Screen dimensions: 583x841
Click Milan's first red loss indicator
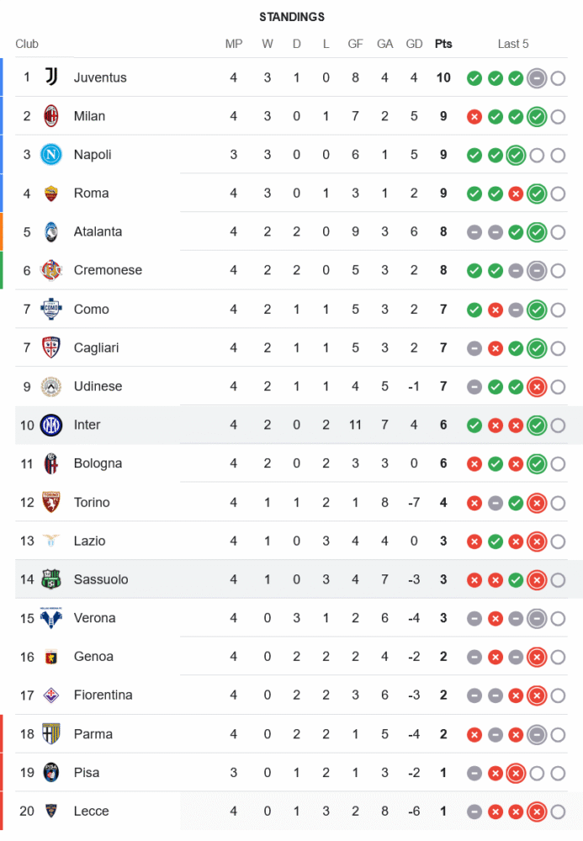tap(474, 117)
